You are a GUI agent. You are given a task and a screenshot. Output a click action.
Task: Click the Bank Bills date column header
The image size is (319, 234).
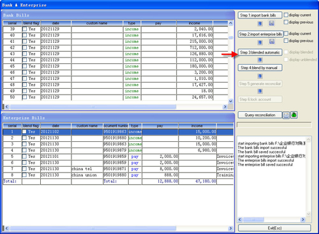pyautogui.click(x=56, y=23)
